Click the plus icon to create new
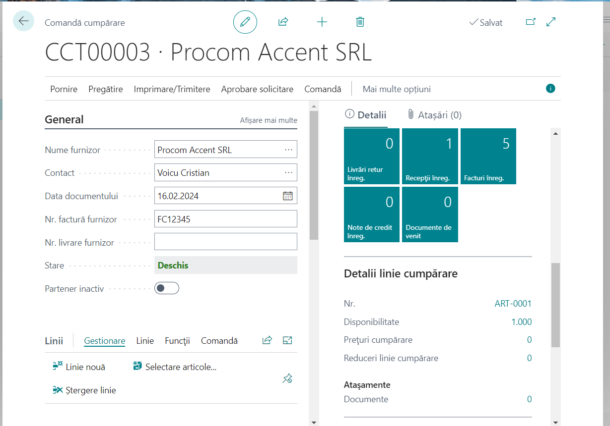Image resolution: width=610 pixels, height=426 pixels. [322, 22]
